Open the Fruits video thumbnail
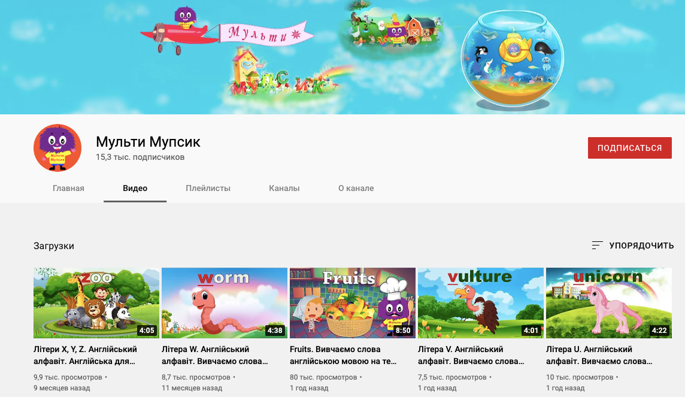This screenshot has height=397, width=685. point(353,303)
